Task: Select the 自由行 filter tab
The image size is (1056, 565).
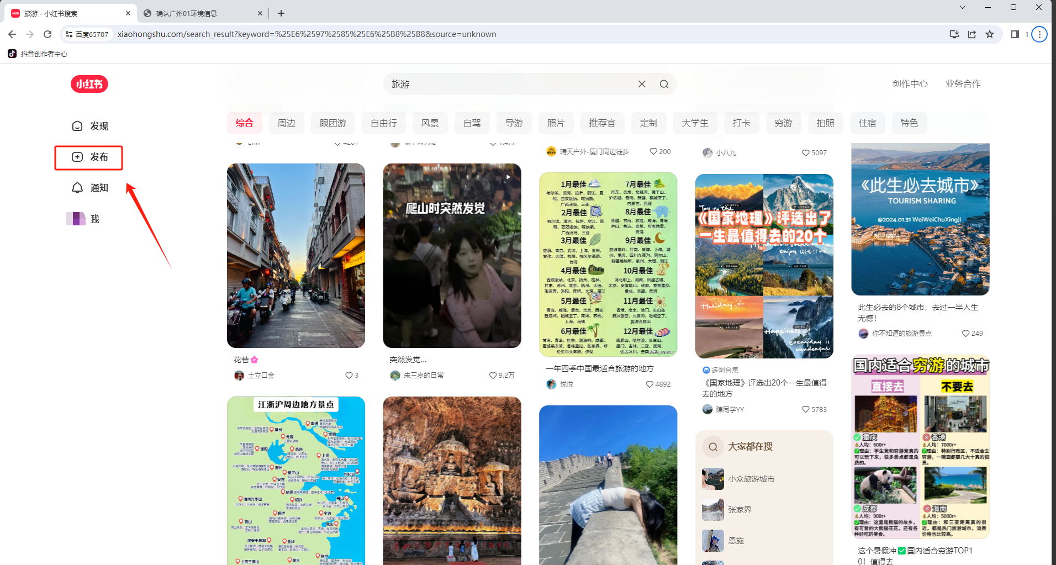Action: [383, 123]
